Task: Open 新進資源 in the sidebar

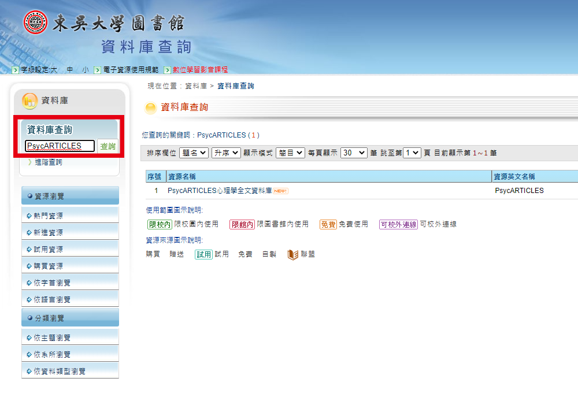Action: [x=70, y=232]
